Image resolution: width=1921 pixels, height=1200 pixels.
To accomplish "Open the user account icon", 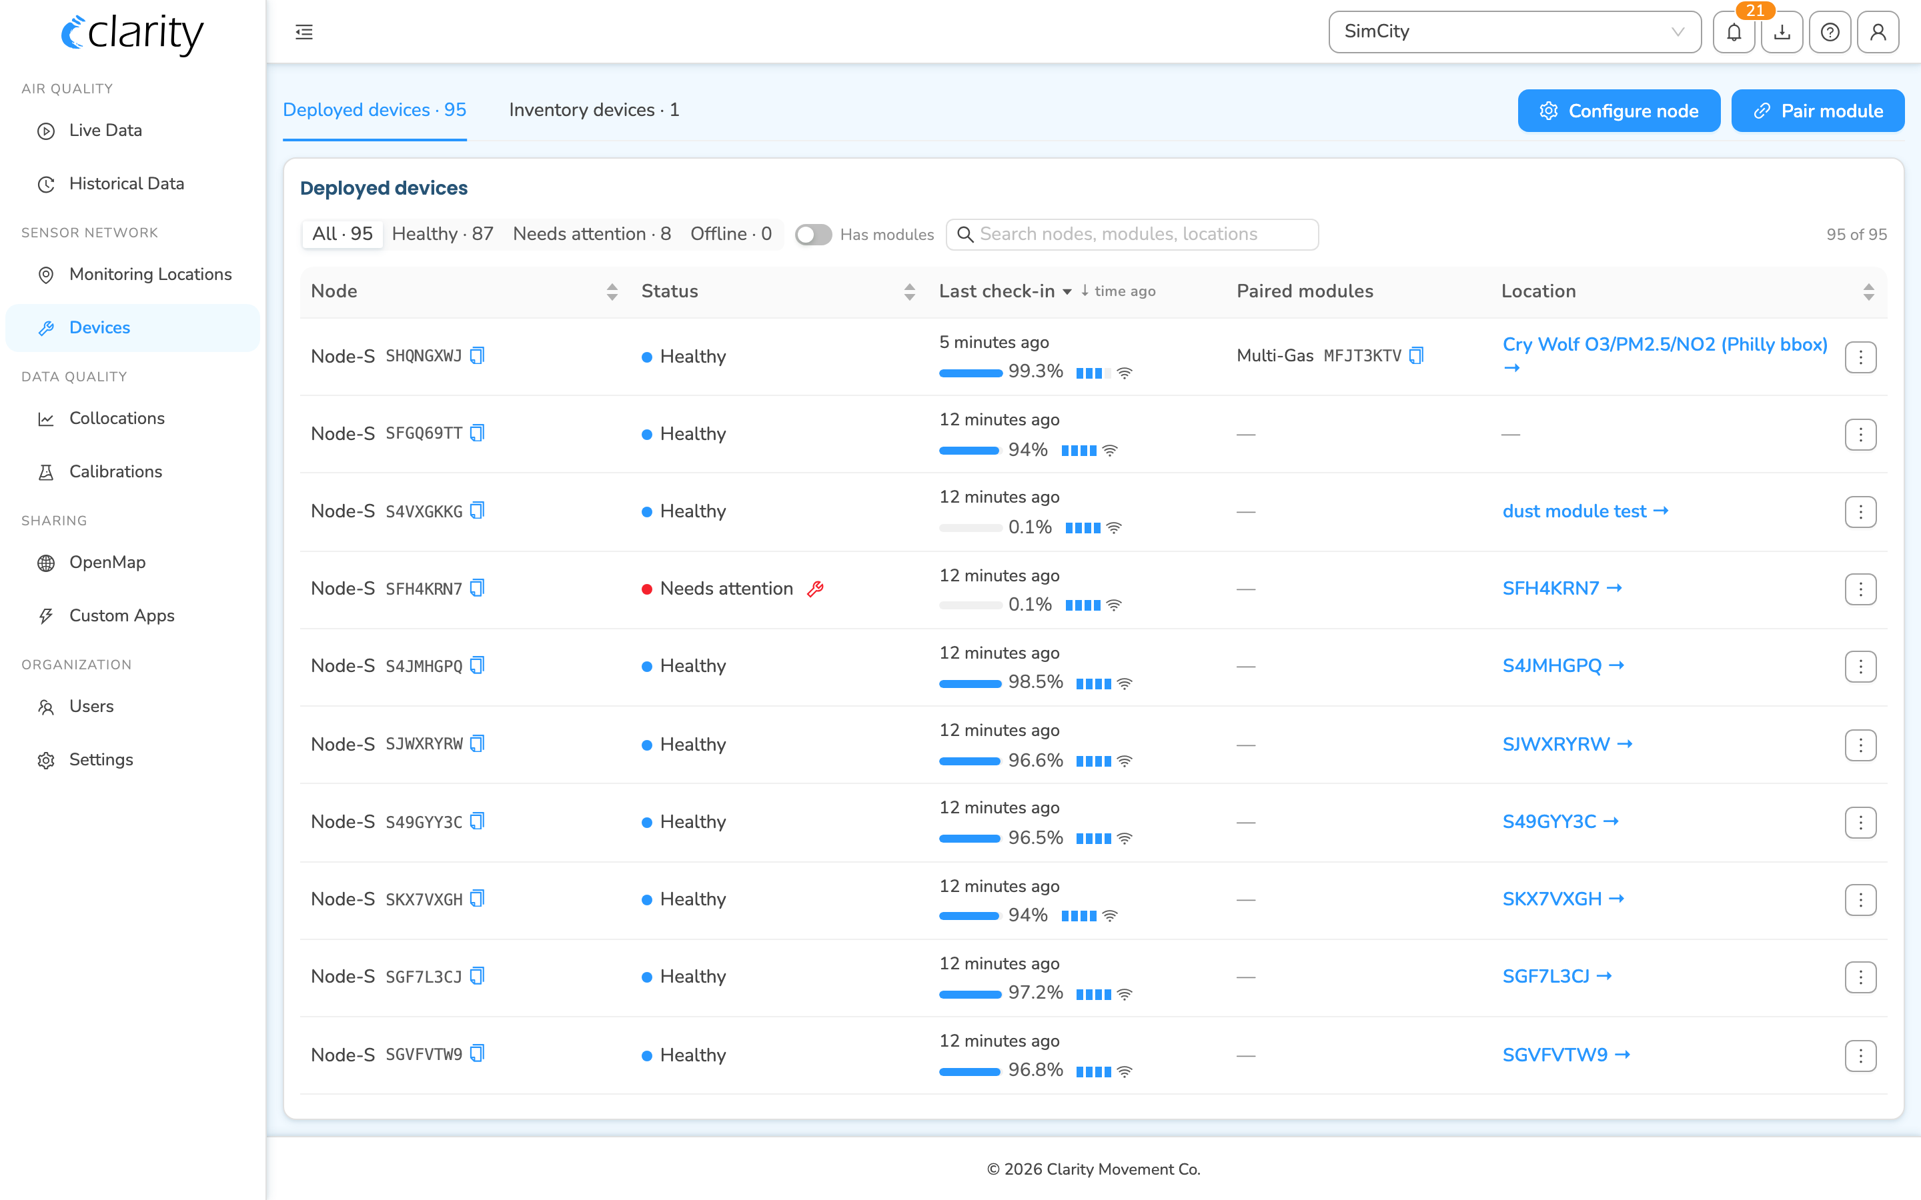I will click(x=1878, y=32).
